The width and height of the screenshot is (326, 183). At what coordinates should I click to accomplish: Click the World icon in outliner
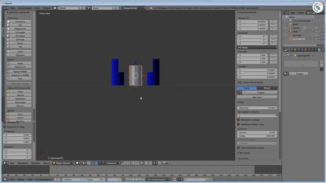click(291, 24)
